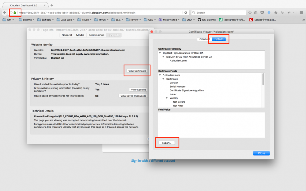Select the Serial Number certificate field
Viewport: 306px width, 191px height.
point(177,86)
